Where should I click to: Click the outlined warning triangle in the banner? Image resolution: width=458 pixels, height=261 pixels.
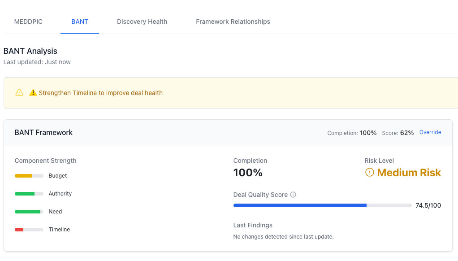point(19,93)
